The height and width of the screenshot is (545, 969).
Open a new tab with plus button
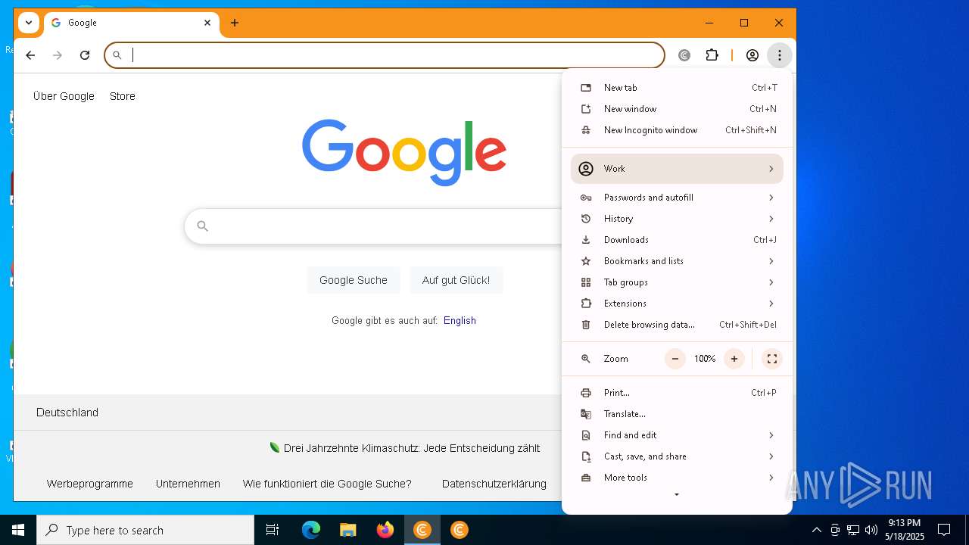[x=235, y=23]
